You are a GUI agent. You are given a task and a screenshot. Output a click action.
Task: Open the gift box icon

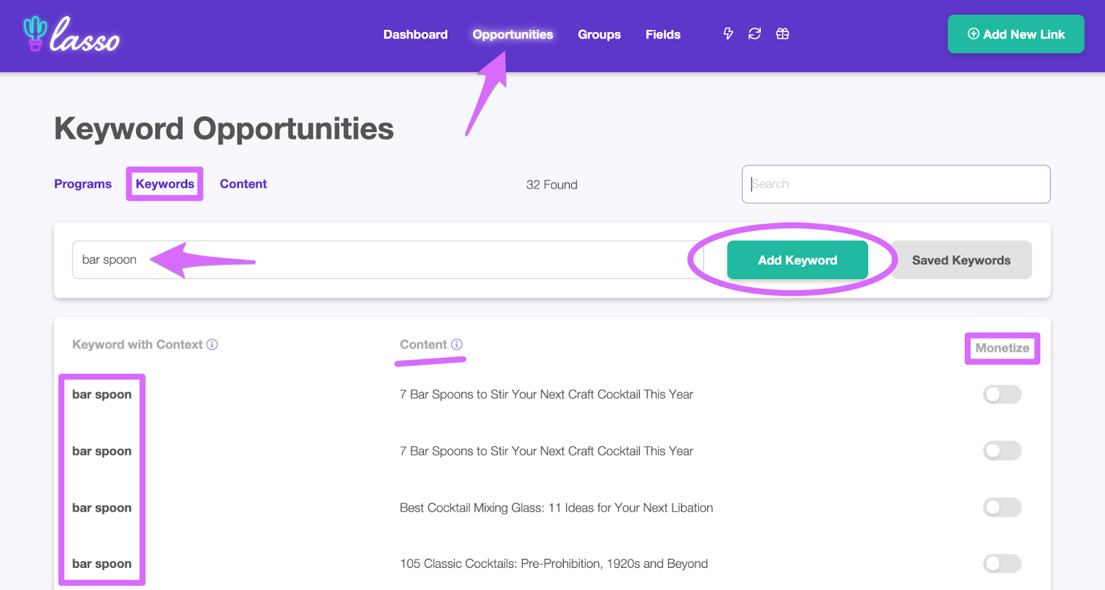click(x=782, y=34)
